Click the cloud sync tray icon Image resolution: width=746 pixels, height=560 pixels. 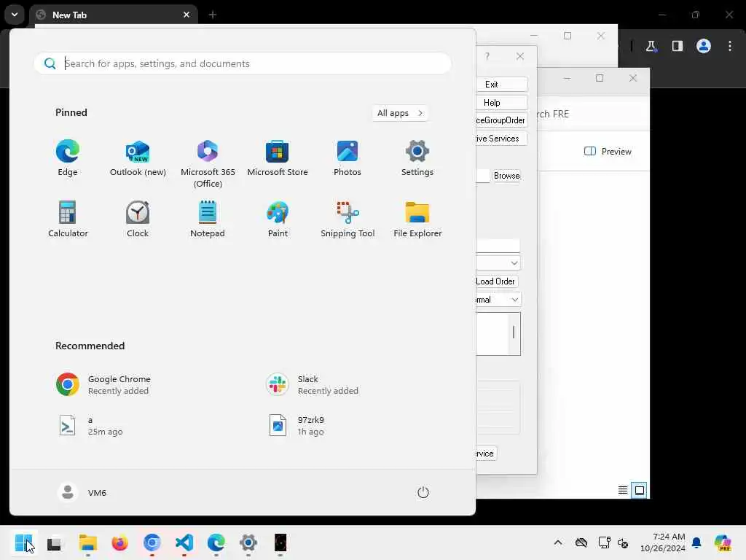pyautogui.click(x=581, y=542)
